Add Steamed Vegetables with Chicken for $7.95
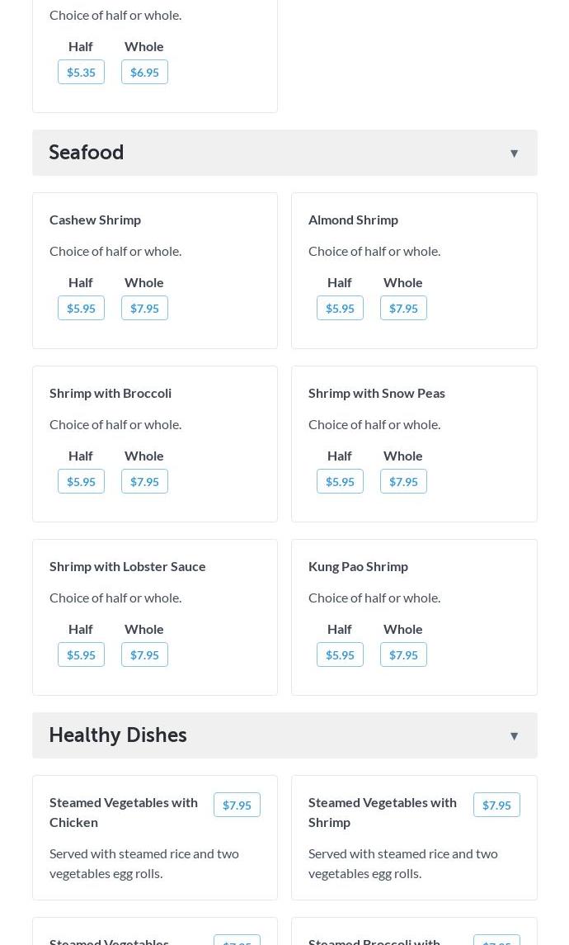 click(237, 805)
